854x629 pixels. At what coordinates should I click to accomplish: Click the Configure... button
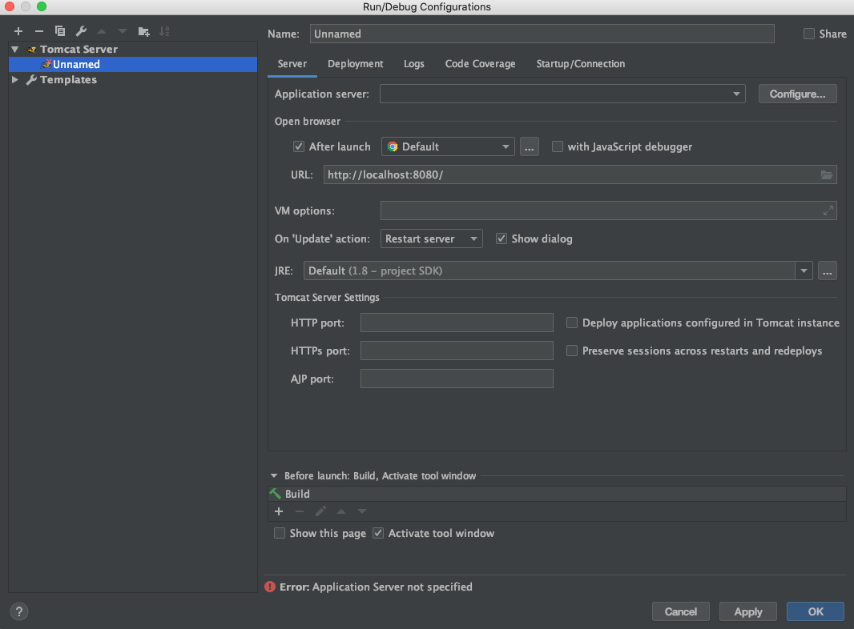click(x=797, y=94)
